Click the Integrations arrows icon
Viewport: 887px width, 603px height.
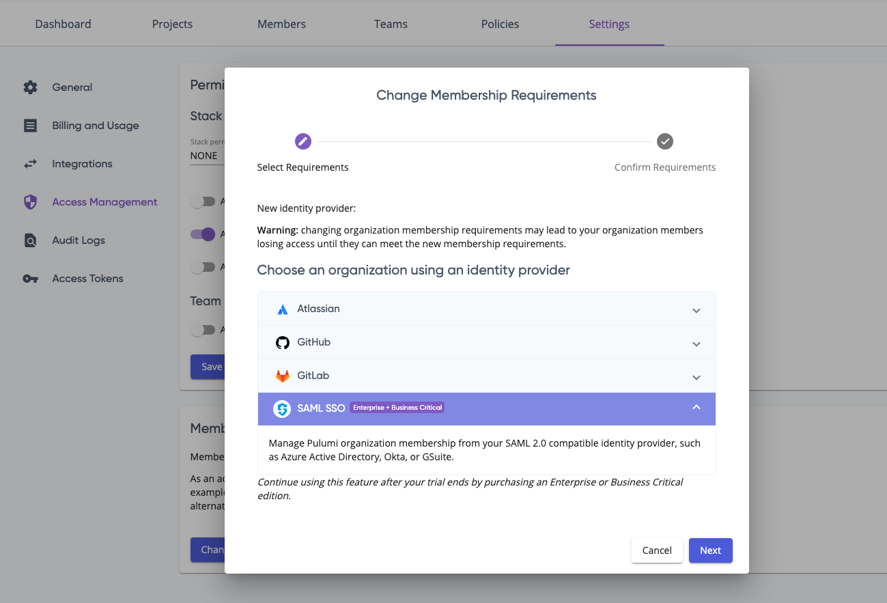(30, 164)
